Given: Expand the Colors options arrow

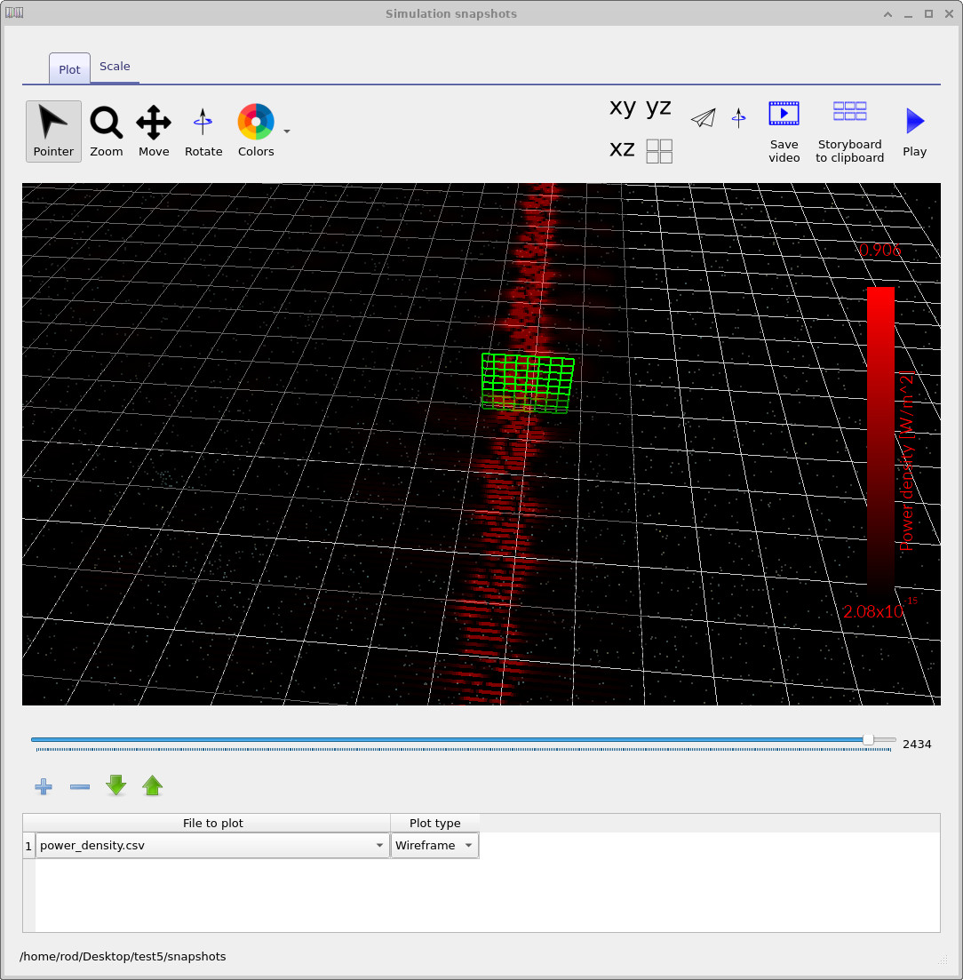Looking at the screenshot, I should click(x=286, y=130).
